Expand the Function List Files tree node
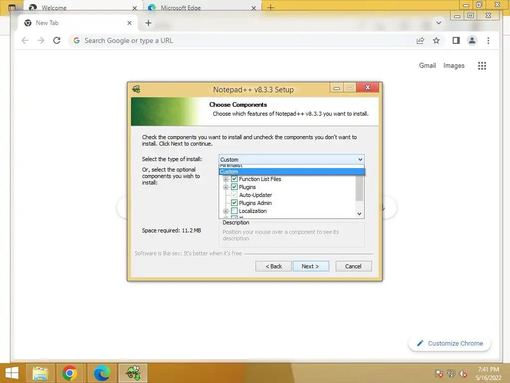This screenshot has height=383, width=510. (226, 179)
